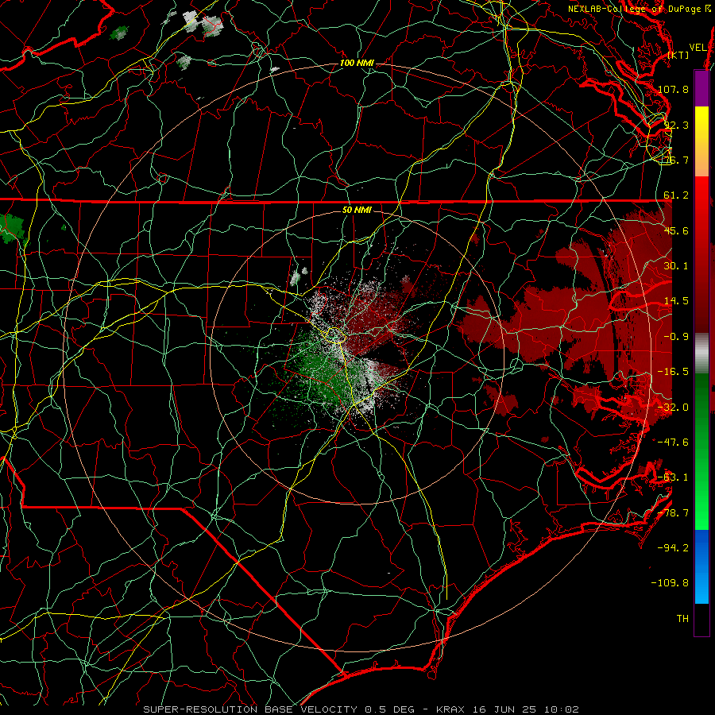Click the Super-Resolution Base Velocity caption
This screenshot has width=715, height=715.
tap(361, 709)
